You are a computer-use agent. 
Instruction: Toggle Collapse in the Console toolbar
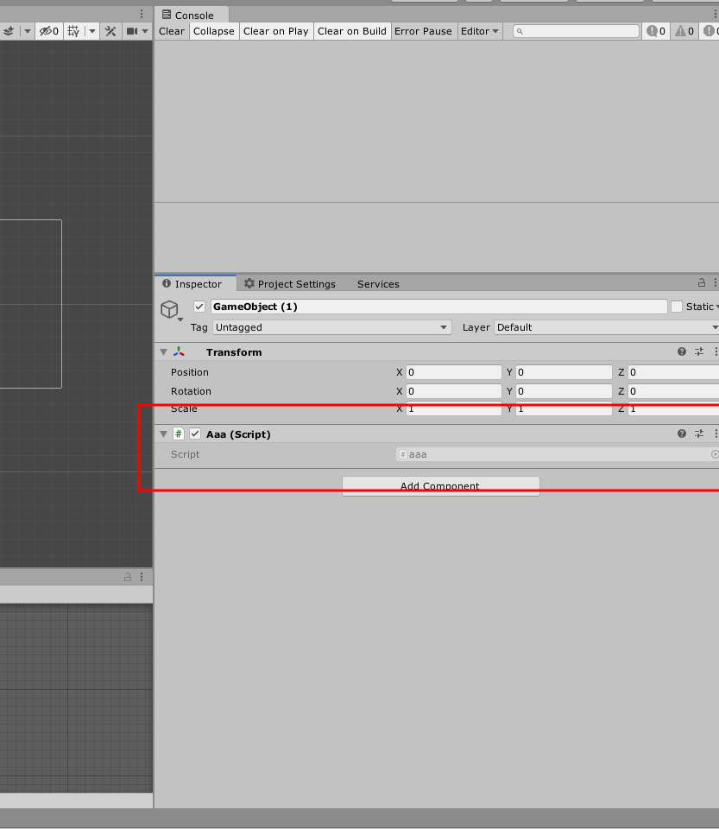coord(213,31)
